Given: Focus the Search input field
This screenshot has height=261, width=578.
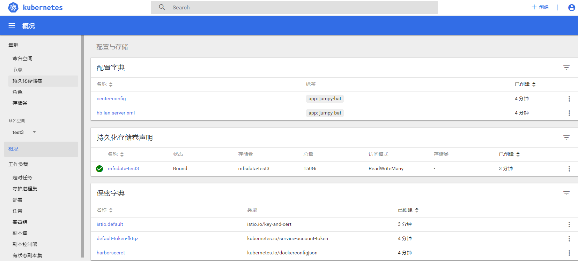Looking at the screenshot, I should [x=294, y=7].
